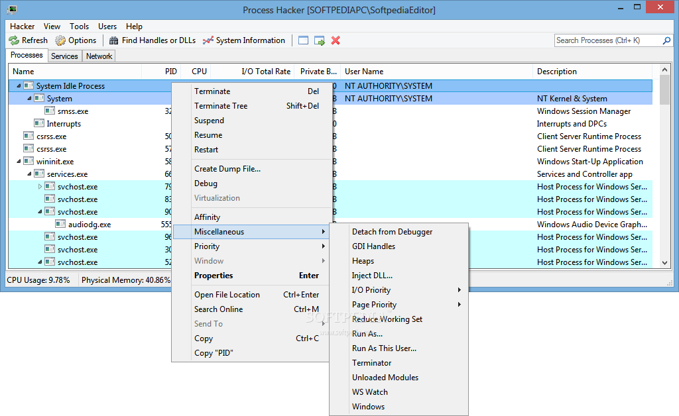
Task: Click the red X terminate toolbar icon
Action: tap(336, 40)
